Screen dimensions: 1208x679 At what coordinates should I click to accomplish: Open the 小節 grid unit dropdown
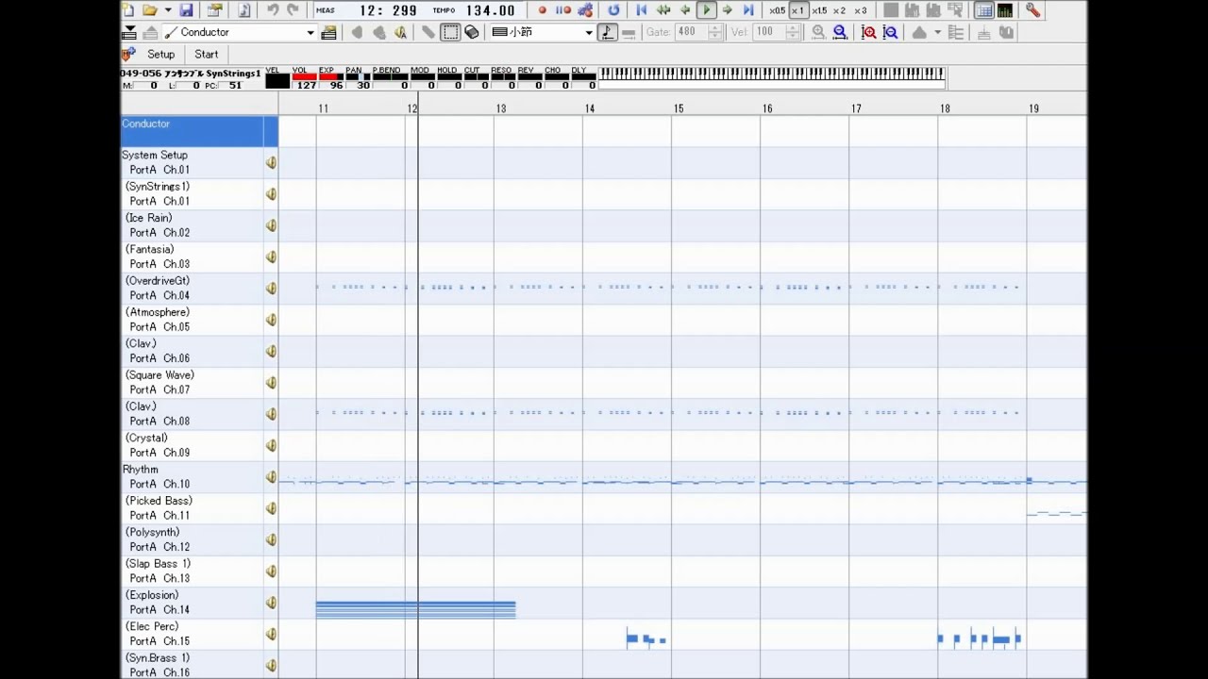coord(589,33)
